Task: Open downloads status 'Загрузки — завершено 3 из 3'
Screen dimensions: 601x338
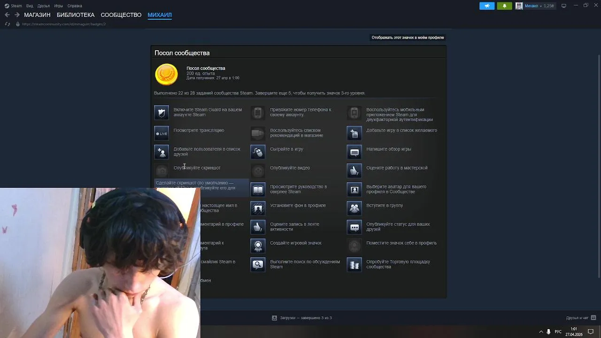Action: (x=302, y=318)
